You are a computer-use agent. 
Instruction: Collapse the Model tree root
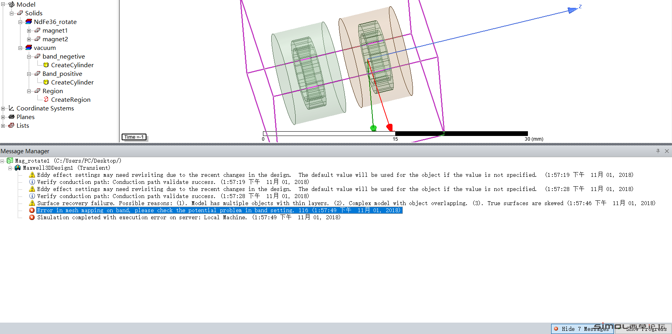click(3, 4)
